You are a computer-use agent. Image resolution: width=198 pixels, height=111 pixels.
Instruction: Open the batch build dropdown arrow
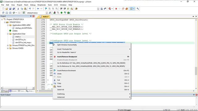pos(16,13)
